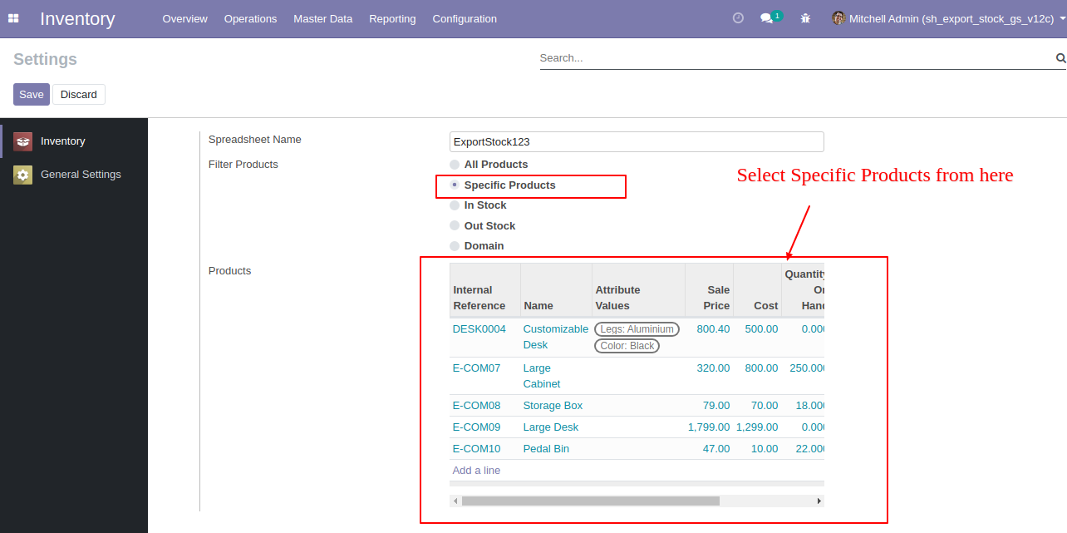Viewport: 1067px width, 533px height.
Task: Sort by Sale Price column header
Action: click(x=709, y=289)
